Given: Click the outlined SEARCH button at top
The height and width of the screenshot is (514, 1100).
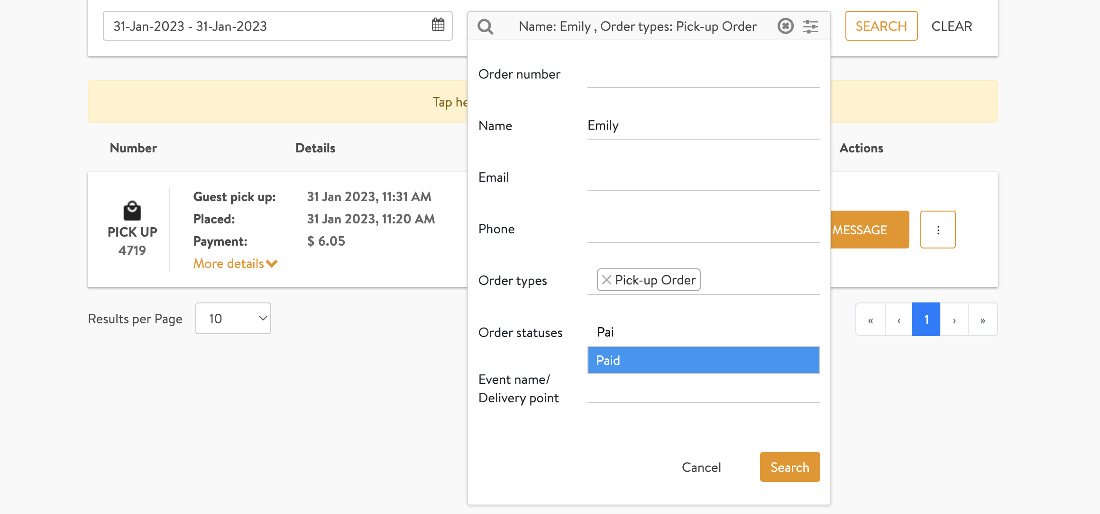Looking at the screenshot, I should pos(881,26).
